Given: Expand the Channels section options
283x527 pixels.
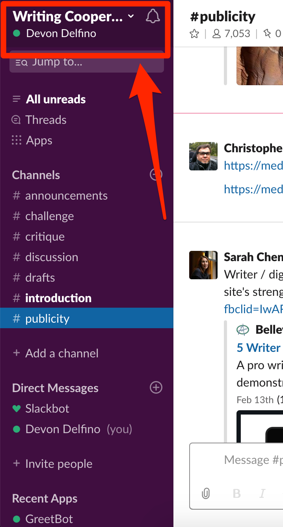Looking at the screenshot, I should (156, 174).
